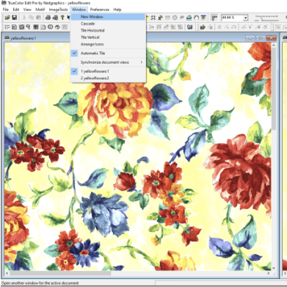The width and height of the screenshot is (287, 287).
Task: Click the scroll-right arrow of yellowflowers:1 window
Action: coord(269,273)
